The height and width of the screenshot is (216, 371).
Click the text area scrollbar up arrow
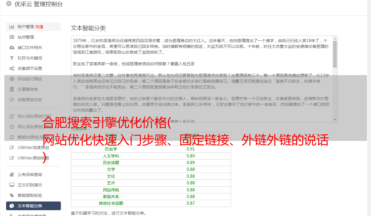pos(335,38)
